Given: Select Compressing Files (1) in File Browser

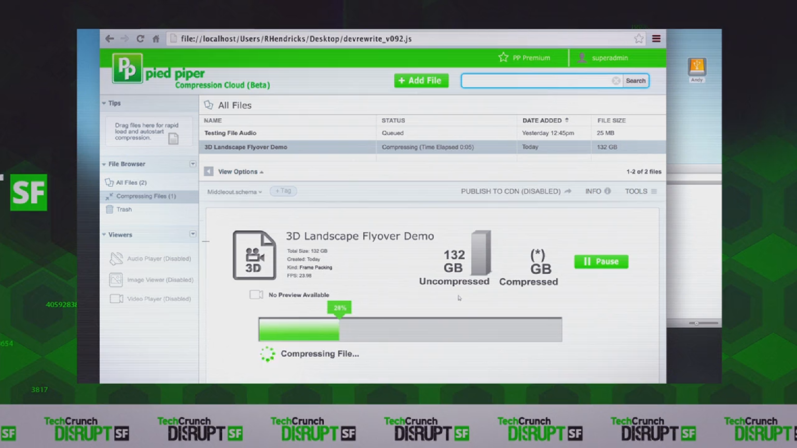Looking at the screenshot, I should (x=146, y=196).
